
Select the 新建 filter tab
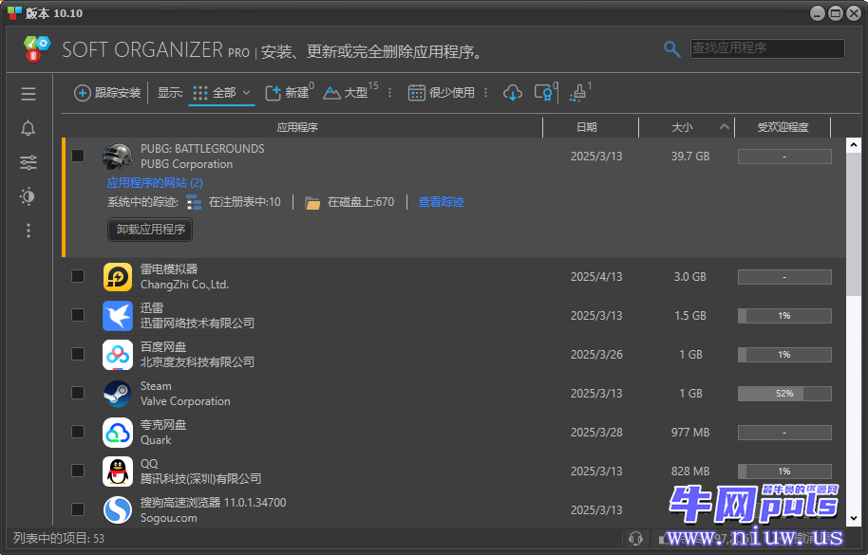click(289, 93)
